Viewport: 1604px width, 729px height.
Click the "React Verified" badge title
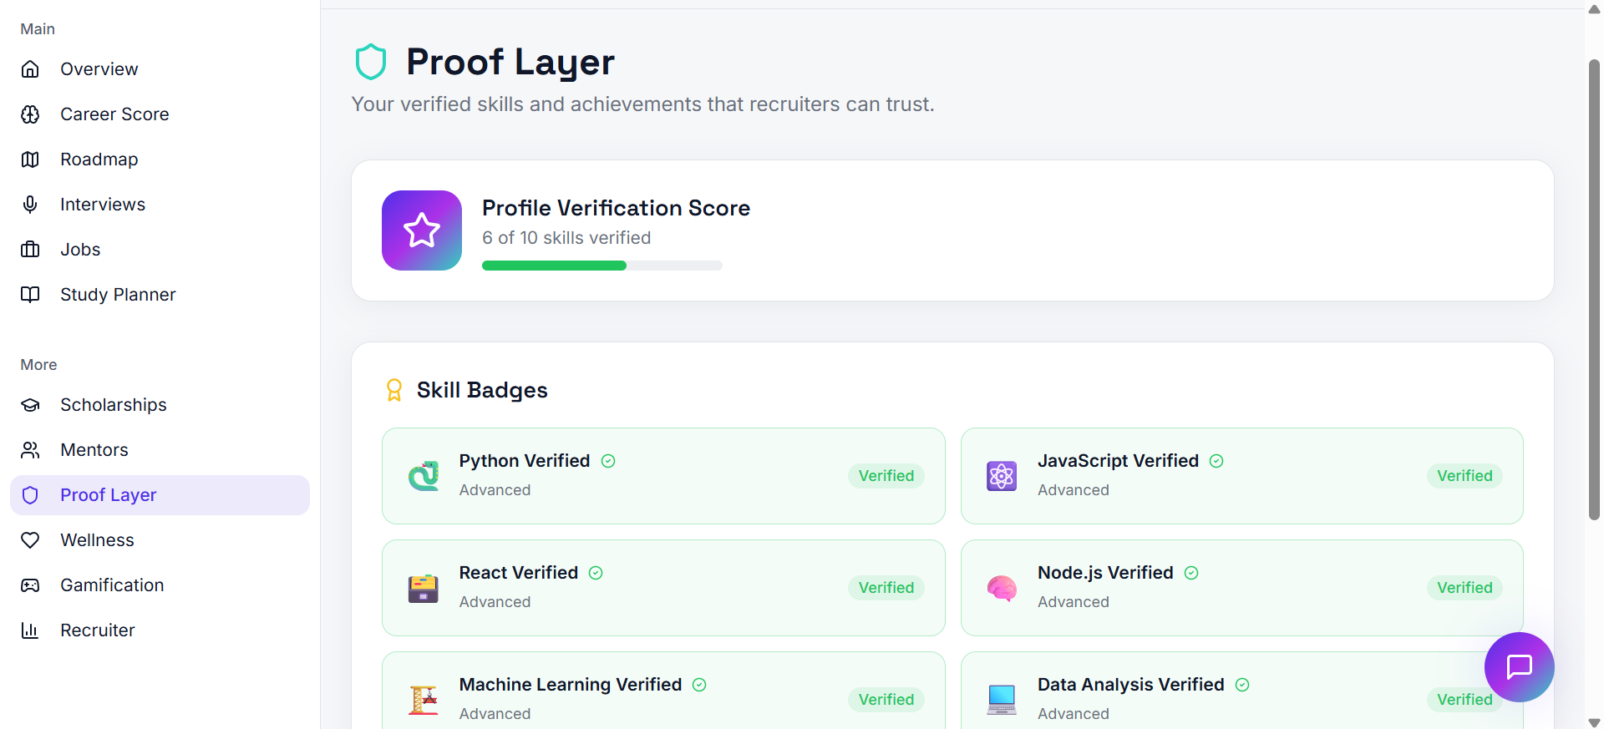coord(519,573)
